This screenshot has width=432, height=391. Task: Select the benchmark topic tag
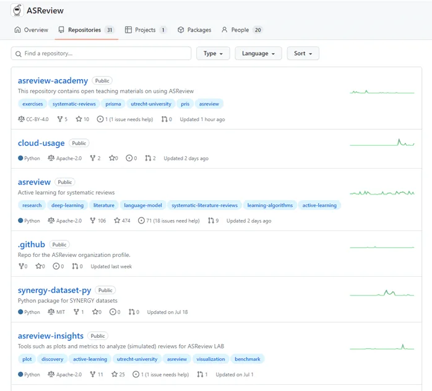(248, 359)
